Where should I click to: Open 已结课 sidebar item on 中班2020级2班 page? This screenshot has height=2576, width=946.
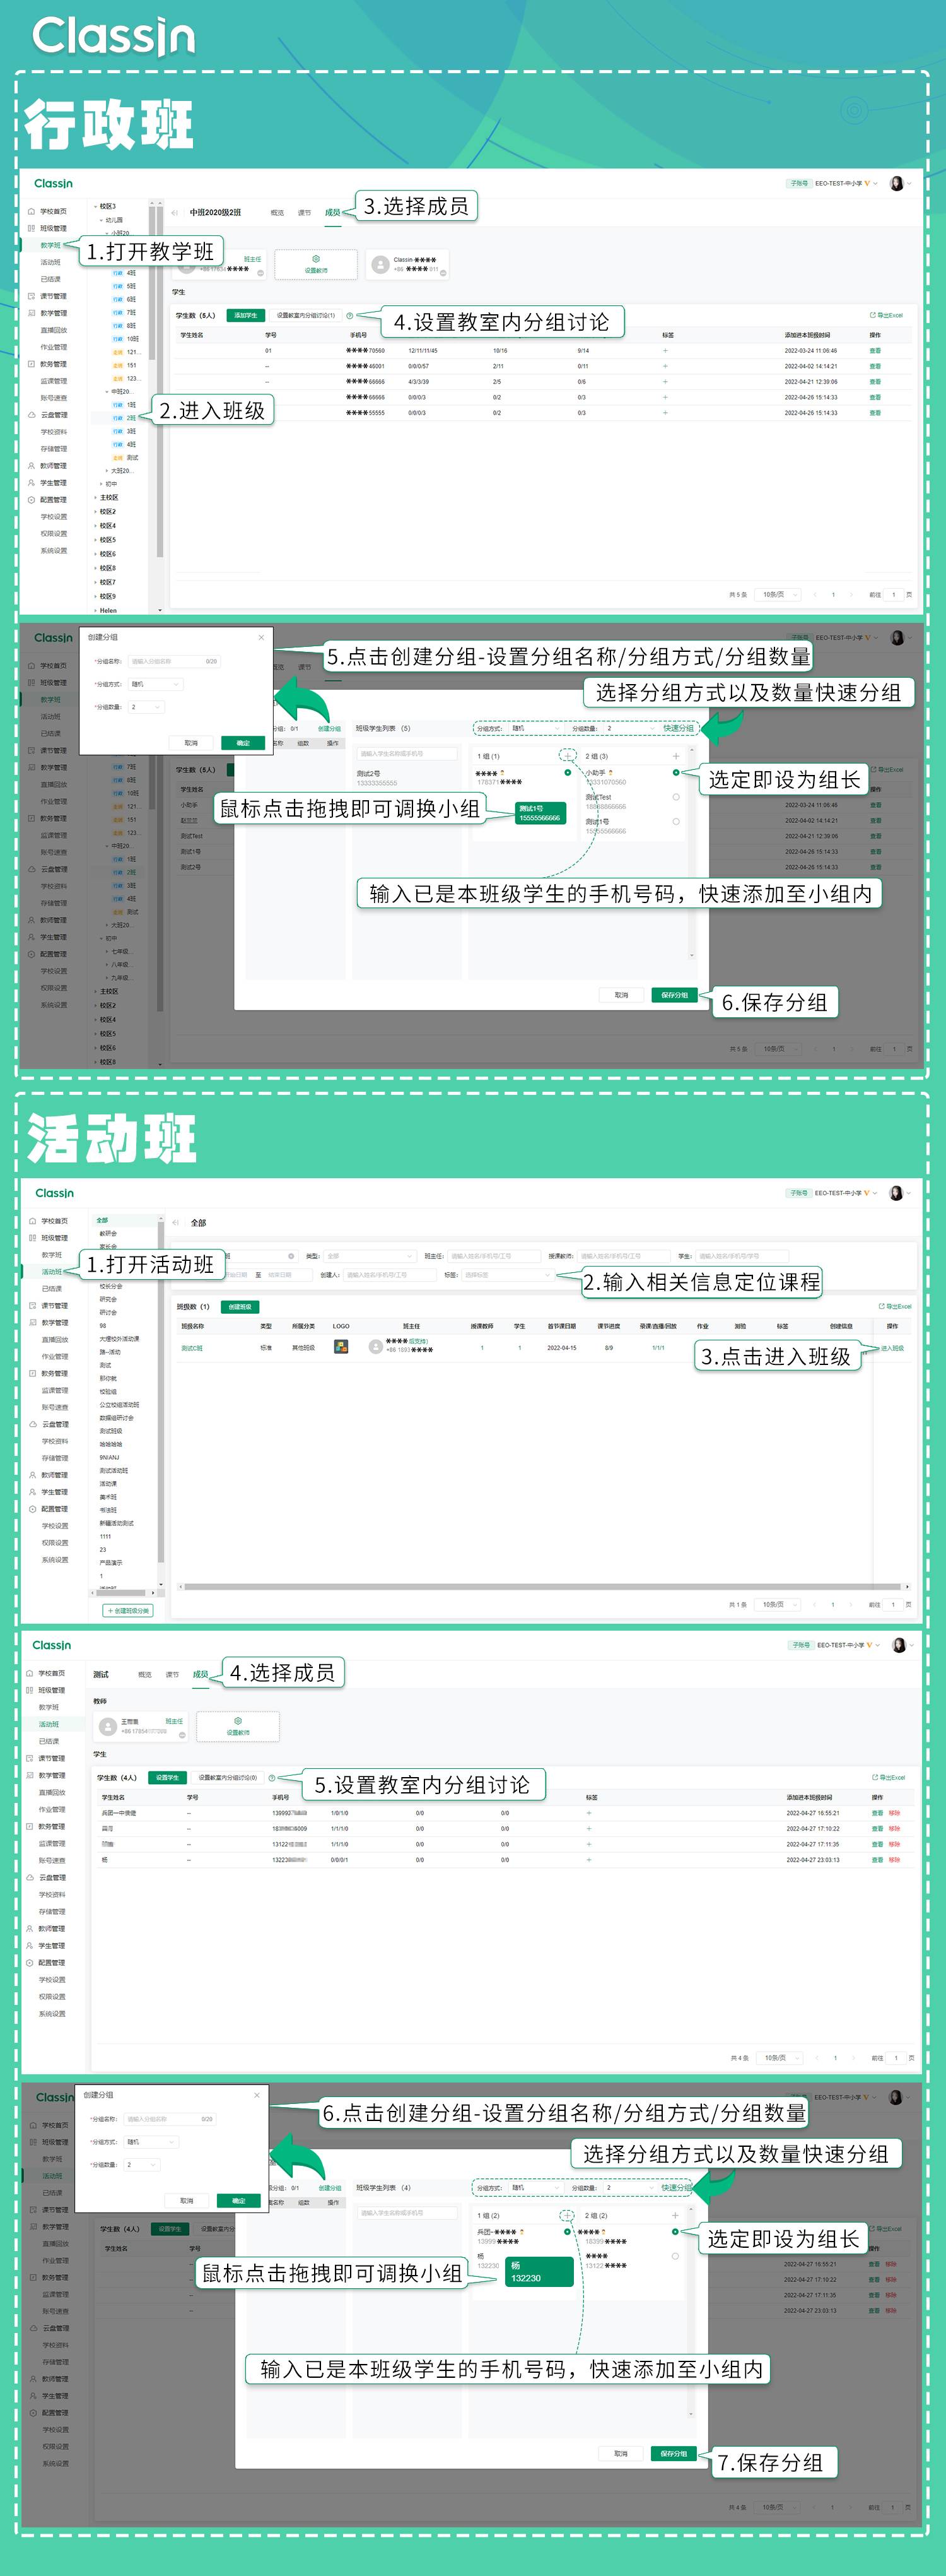[51, 279]
